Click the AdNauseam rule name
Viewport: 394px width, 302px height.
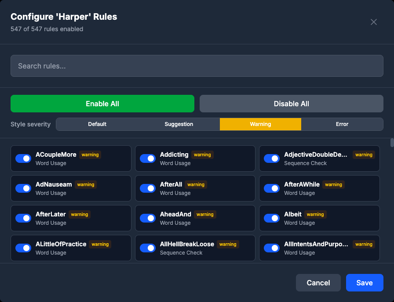click(x=54, y=184)
